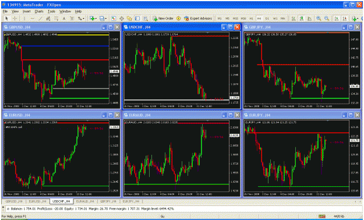Switch to the M1 timeframe
The image size is (364, 220).
click(220, 19)
